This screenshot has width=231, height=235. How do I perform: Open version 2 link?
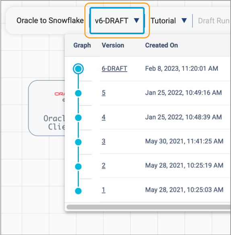103,166
